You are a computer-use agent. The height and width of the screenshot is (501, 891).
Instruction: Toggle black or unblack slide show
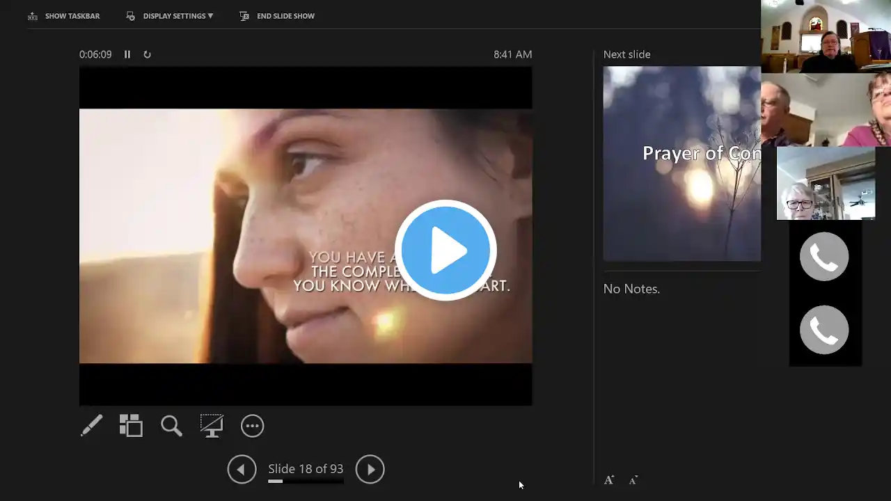point(212,426)
